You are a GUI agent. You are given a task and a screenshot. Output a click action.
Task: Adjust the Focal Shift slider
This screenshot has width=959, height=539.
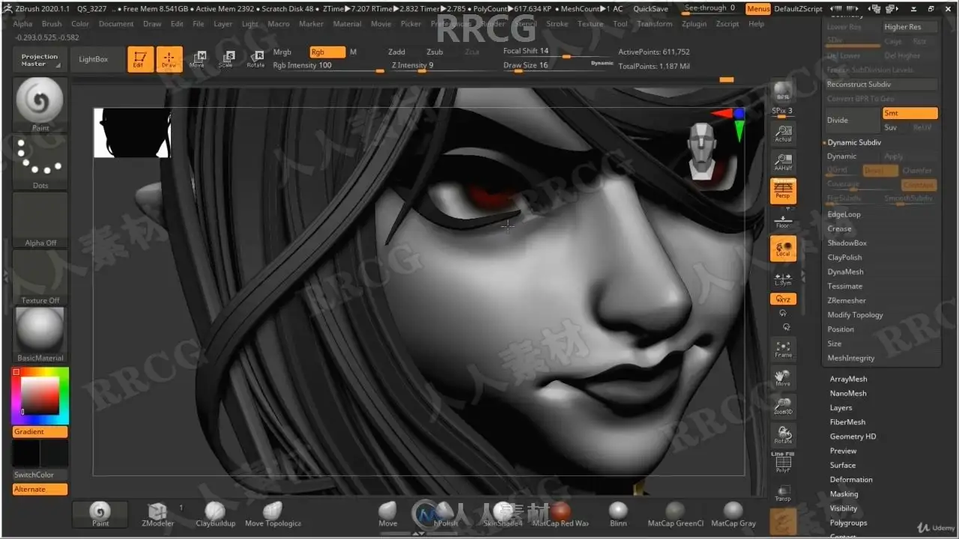tap(558, 52)
